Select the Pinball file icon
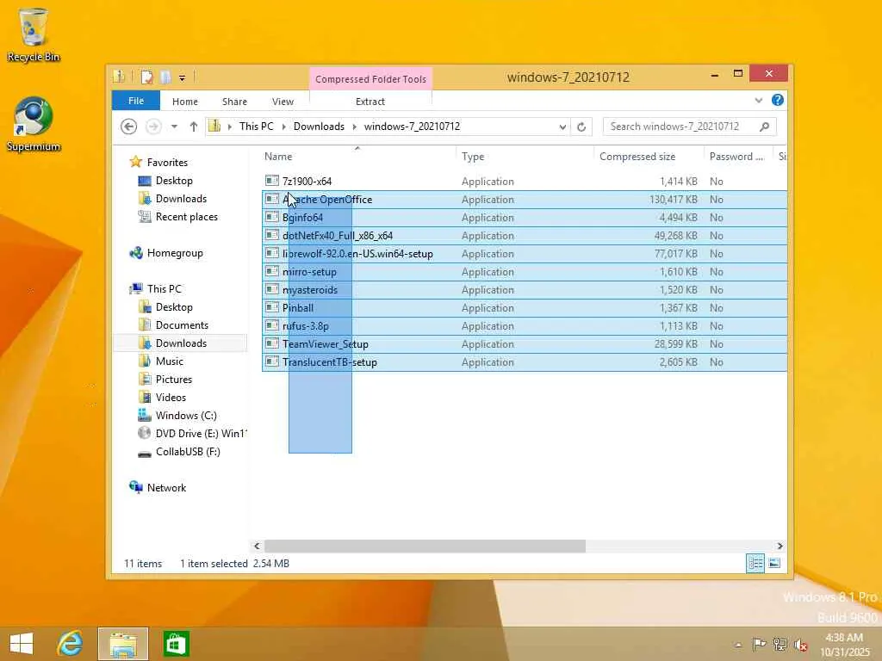This screenshot has height=661, width=882. (x=272, y=307)
